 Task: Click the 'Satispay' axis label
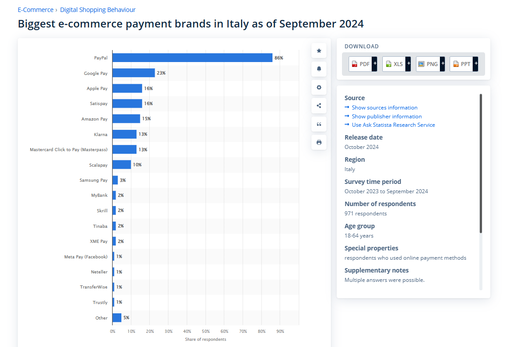[99, 104]
